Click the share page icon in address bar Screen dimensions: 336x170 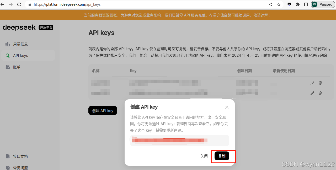tap(270, 4)
